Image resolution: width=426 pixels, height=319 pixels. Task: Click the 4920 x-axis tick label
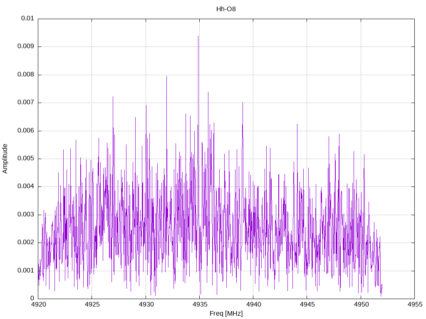(x=39, y=304)
